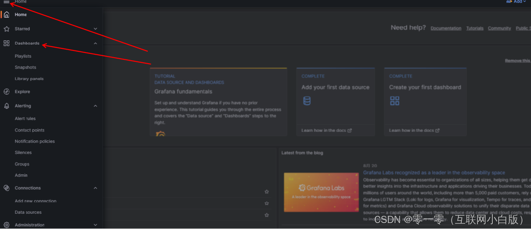This screenshot has width=531, height=229.
Task: Toggle the hamburger menu icon
Action: pos(6,2)
